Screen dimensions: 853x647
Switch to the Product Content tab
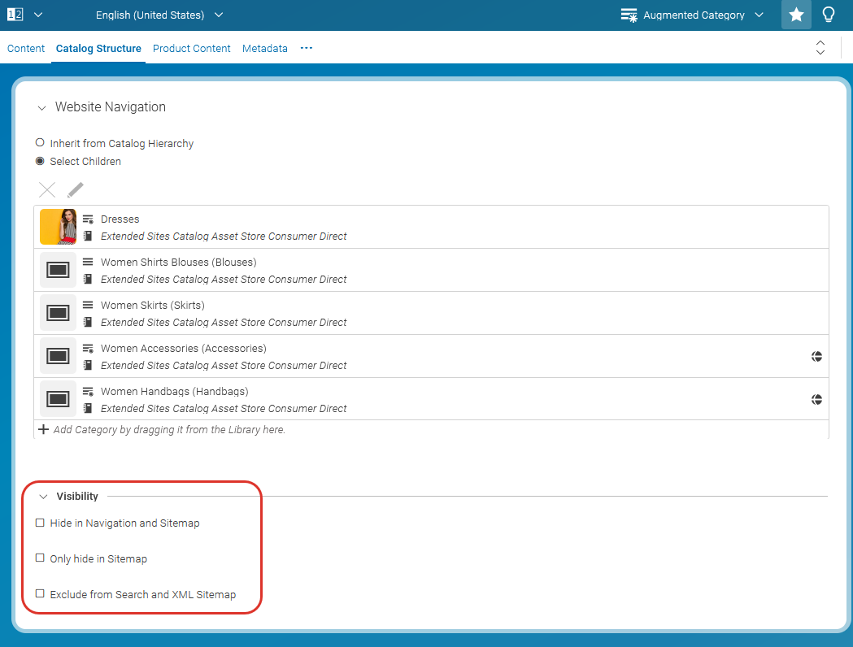(x=191, y=49)
